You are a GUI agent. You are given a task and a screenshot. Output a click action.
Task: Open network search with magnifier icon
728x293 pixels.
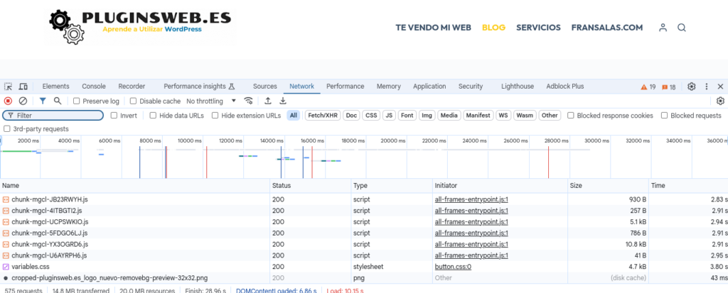57,101
